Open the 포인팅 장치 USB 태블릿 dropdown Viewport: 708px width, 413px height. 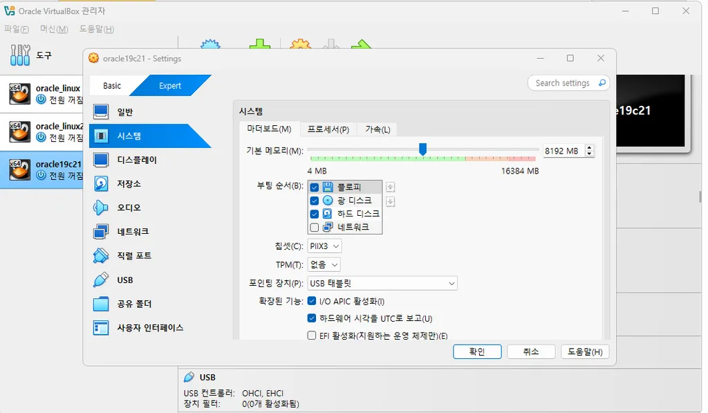[x=382, y=284]
